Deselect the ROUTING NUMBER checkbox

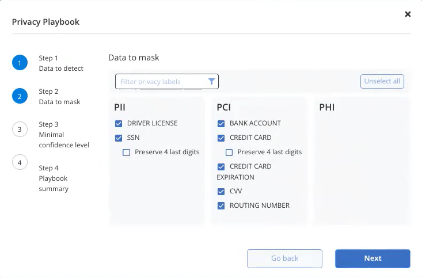(221, 205)
